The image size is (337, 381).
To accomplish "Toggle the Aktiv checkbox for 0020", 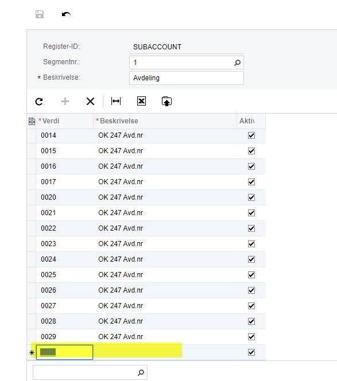I will [x=251, y=197].
